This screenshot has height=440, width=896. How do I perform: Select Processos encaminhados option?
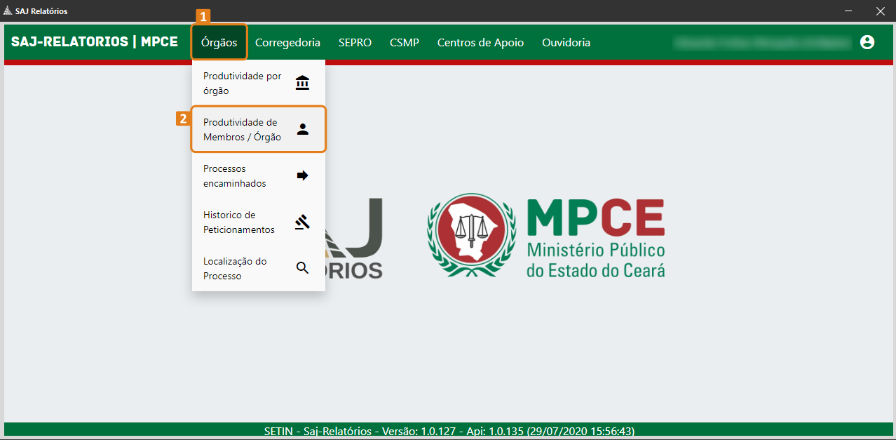[259, 175]
